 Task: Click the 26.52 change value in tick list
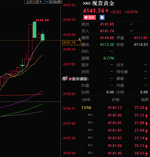coord(139,153)
